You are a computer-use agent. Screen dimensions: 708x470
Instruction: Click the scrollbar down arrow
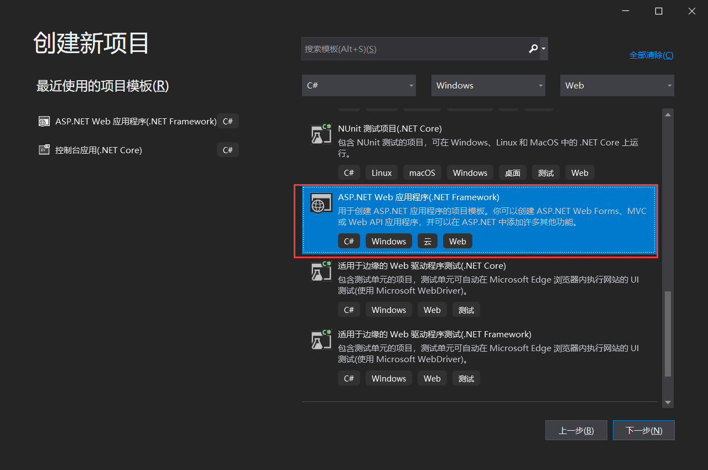668,403
